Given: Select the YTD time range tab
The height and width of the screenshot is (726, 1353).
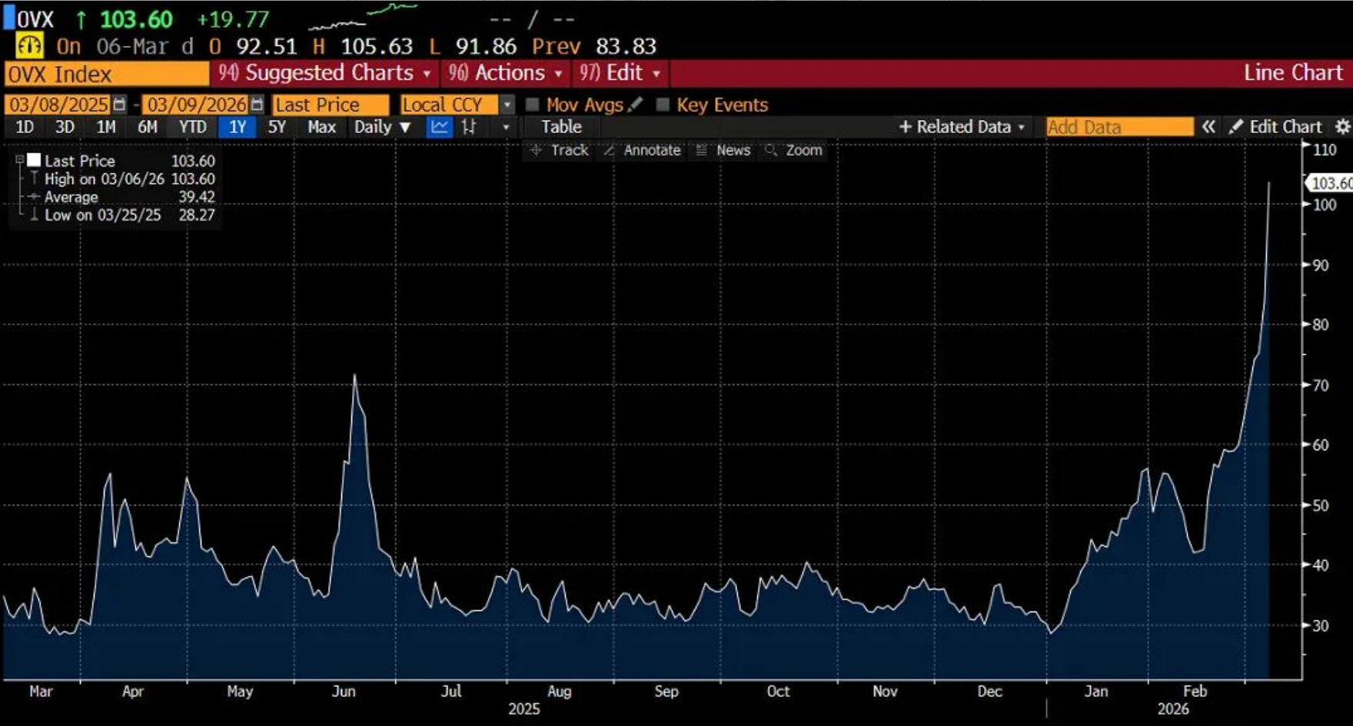Looking at the screenshot, I should point(192,128).
